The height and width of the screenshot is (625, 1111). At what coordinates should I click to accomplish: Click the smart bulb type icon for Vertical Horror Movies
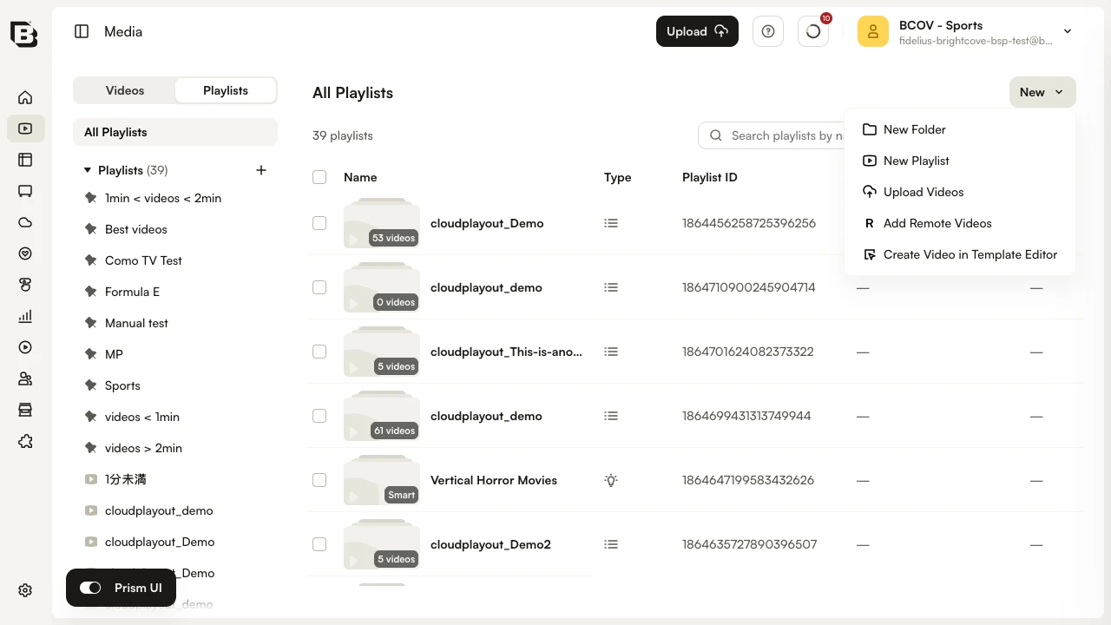pos(611,480)
